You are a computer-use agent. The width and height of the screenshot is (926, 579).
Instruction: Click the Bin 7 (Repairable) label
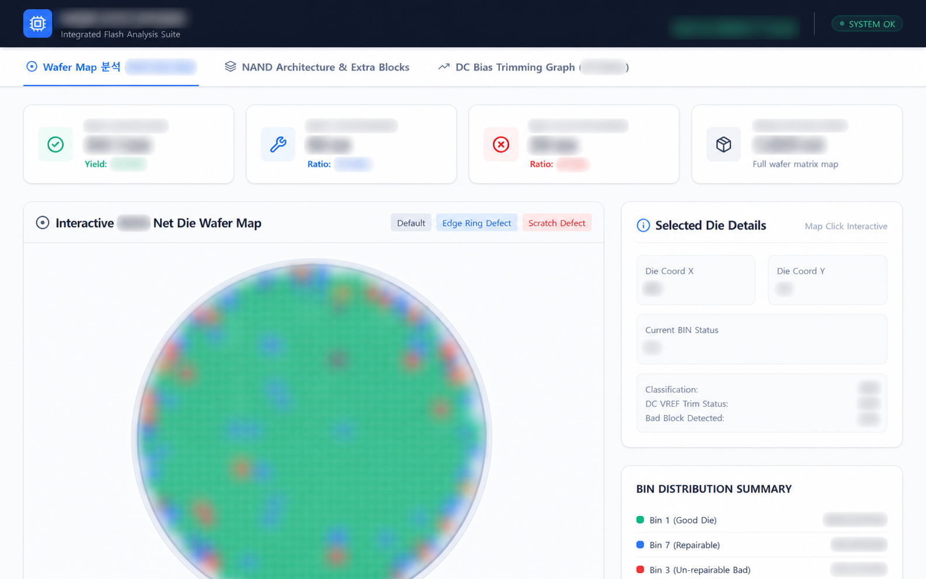[685, 545]
